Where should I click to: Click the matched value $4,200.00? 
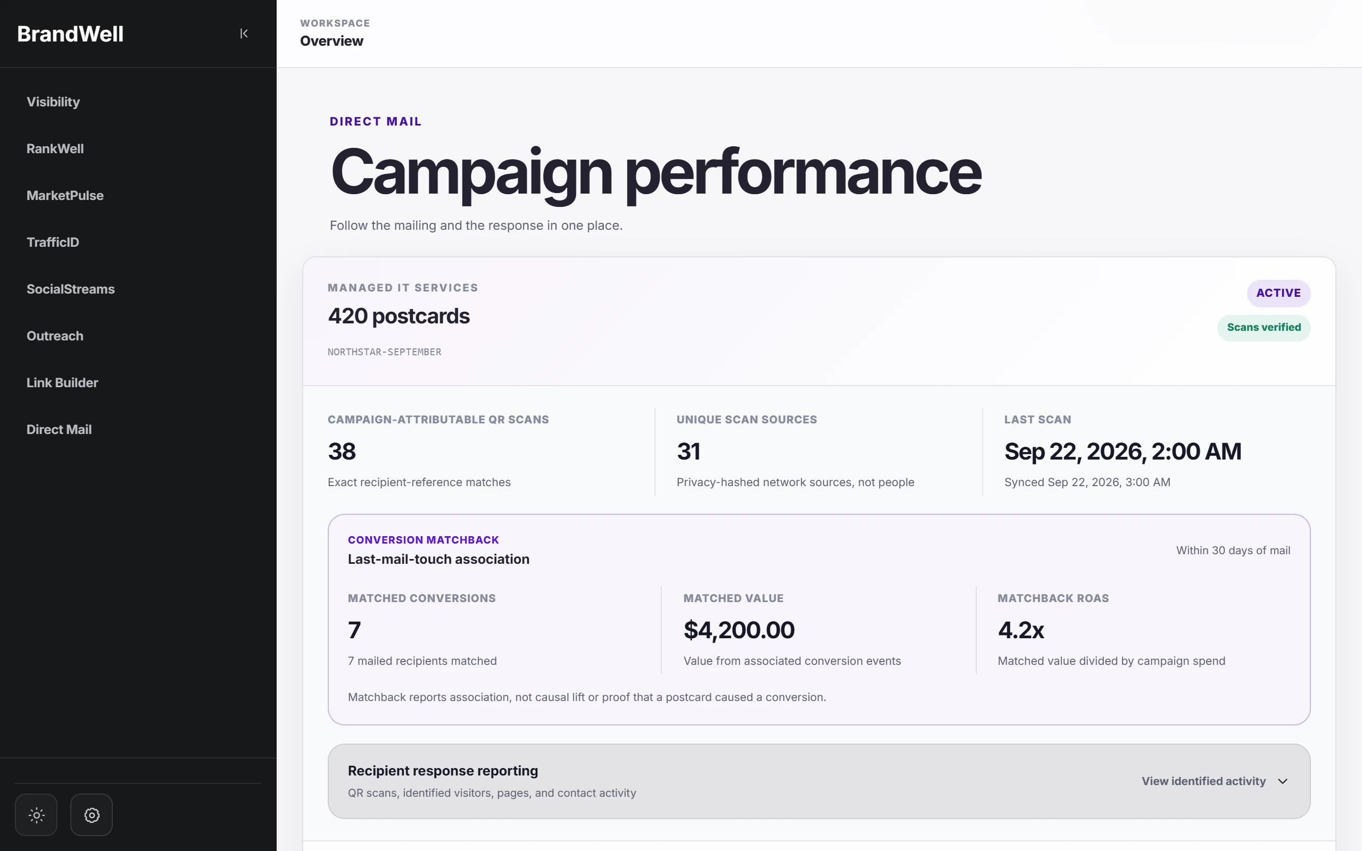pos(738,630)
